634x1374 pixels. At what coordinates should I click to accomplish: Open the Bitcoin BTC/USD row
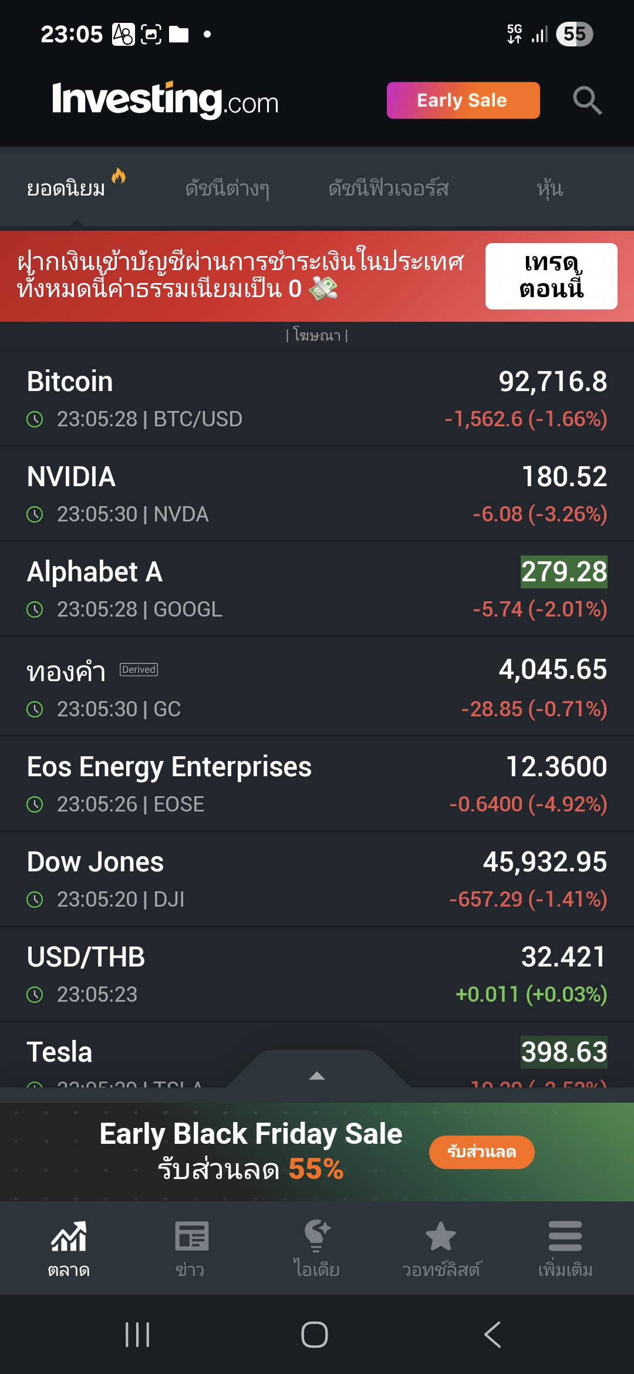coord(317,399)
